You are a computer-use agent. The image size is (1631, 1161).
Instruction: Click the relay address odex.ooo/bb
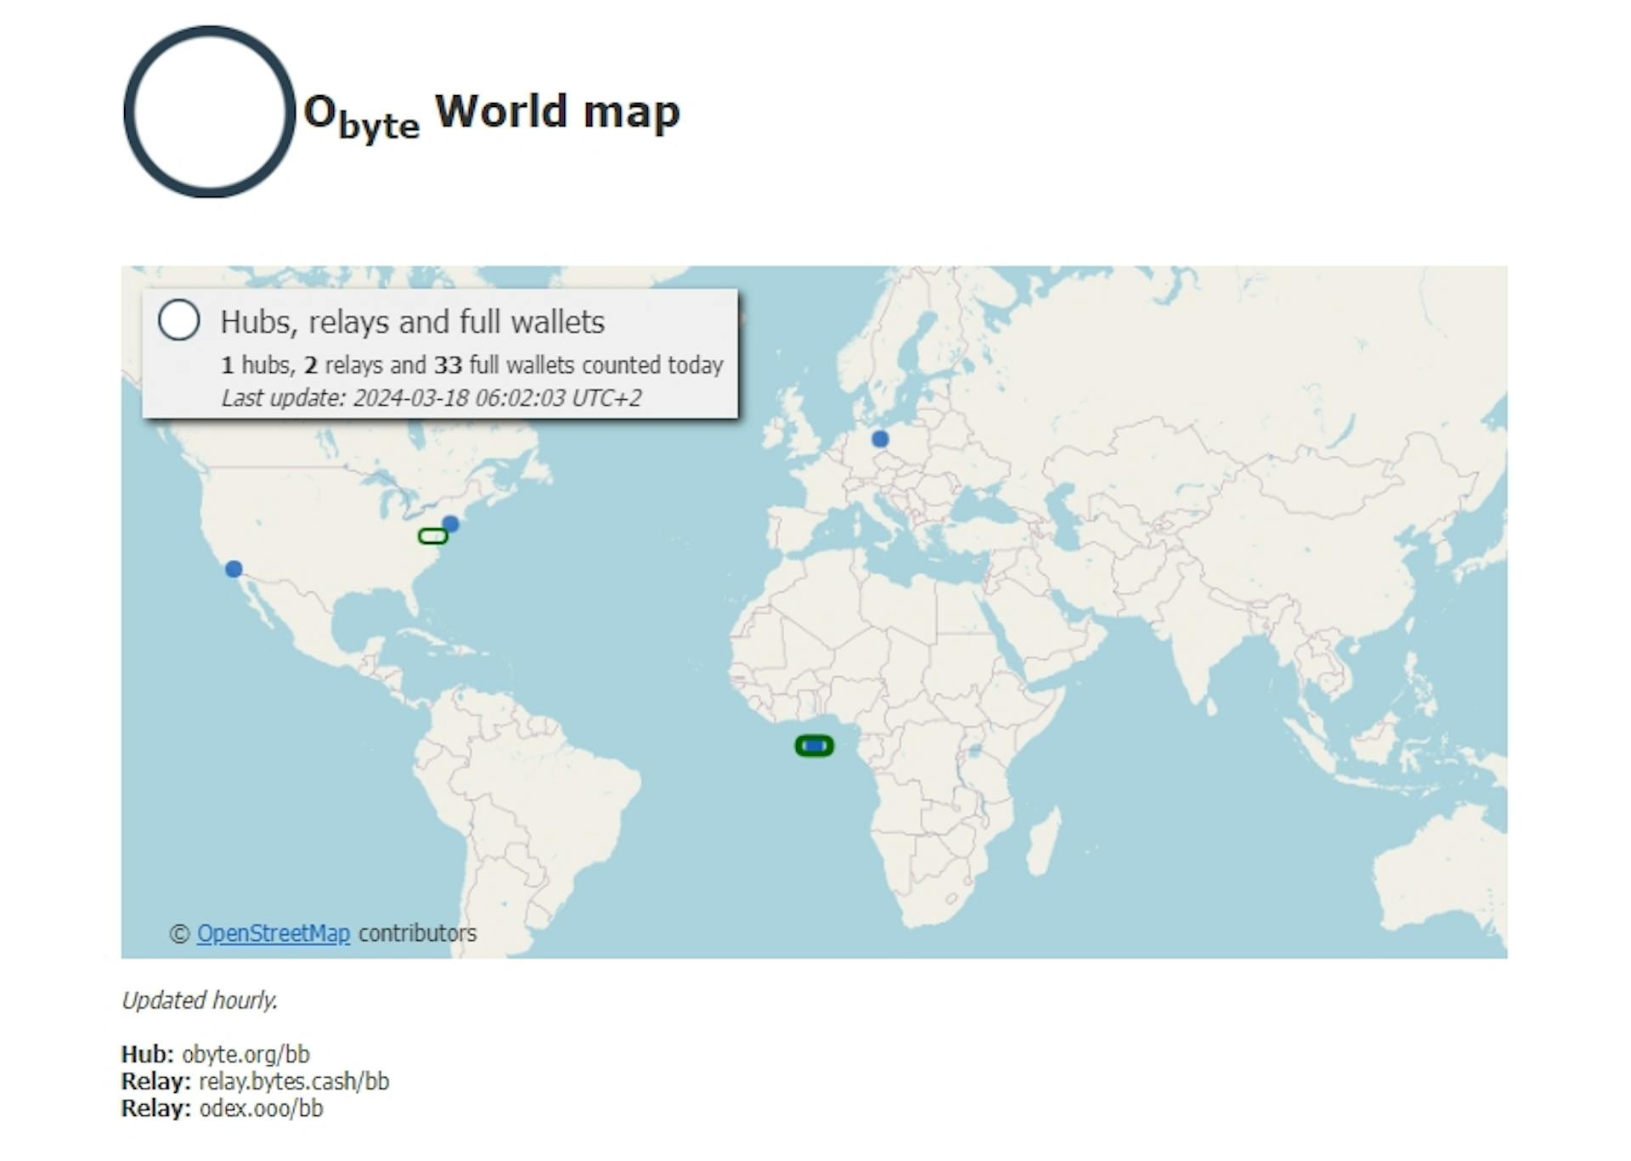(x=261, y=1108)
